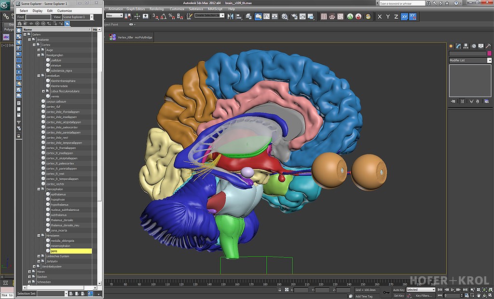494x299 pixels.
Task: Click the object color swatch
Action: tap(489, 54)
